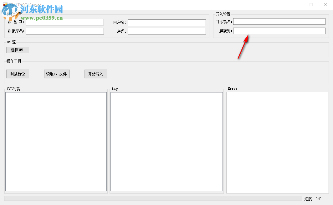Minimize the XMLToSQLServer window
This screenshot has width=333, height=205.
point(296,5)
